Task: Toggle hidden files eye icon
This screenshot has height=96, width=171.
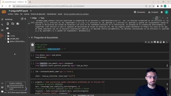Action: pyautogui.click(x=7, y=29)
